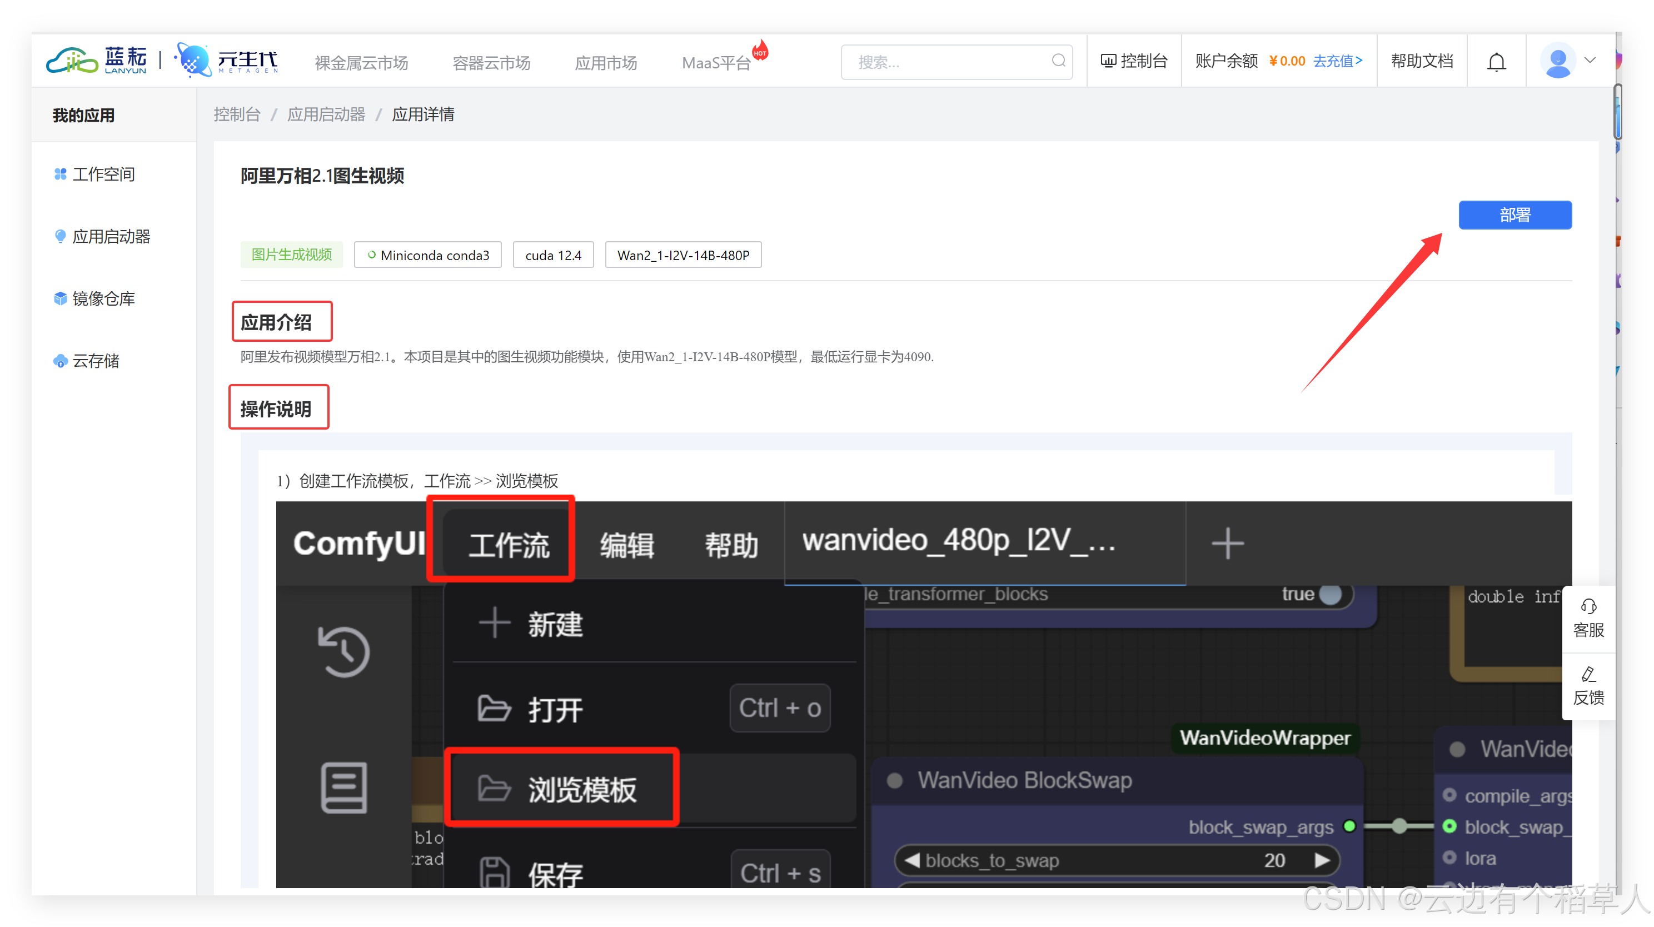The image size is (1654, 927).
Task: Expand the account dropdown chevron
Action: point(1590,61)
